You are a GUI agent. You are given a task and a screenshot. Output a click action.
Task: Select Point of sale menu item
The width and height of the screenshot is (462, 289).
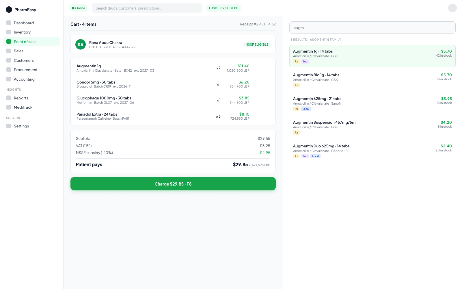[x=32, y=42]
